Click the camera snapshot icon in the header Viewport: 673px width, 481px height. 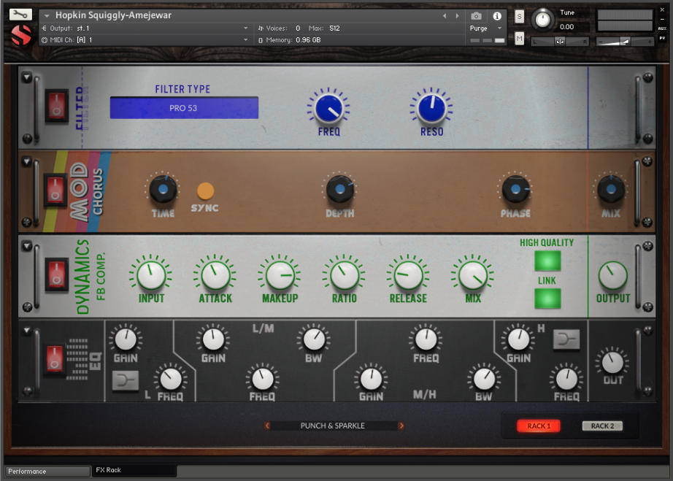click(477, 16)
